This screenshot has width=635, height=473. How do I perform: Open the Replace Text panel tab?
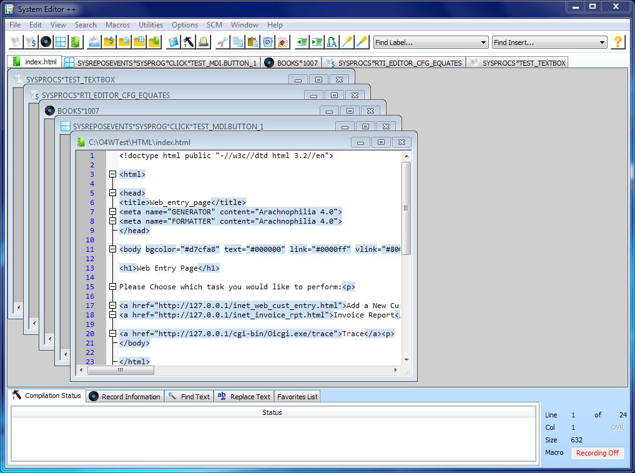pyautogui.click(x=244, y=396)
